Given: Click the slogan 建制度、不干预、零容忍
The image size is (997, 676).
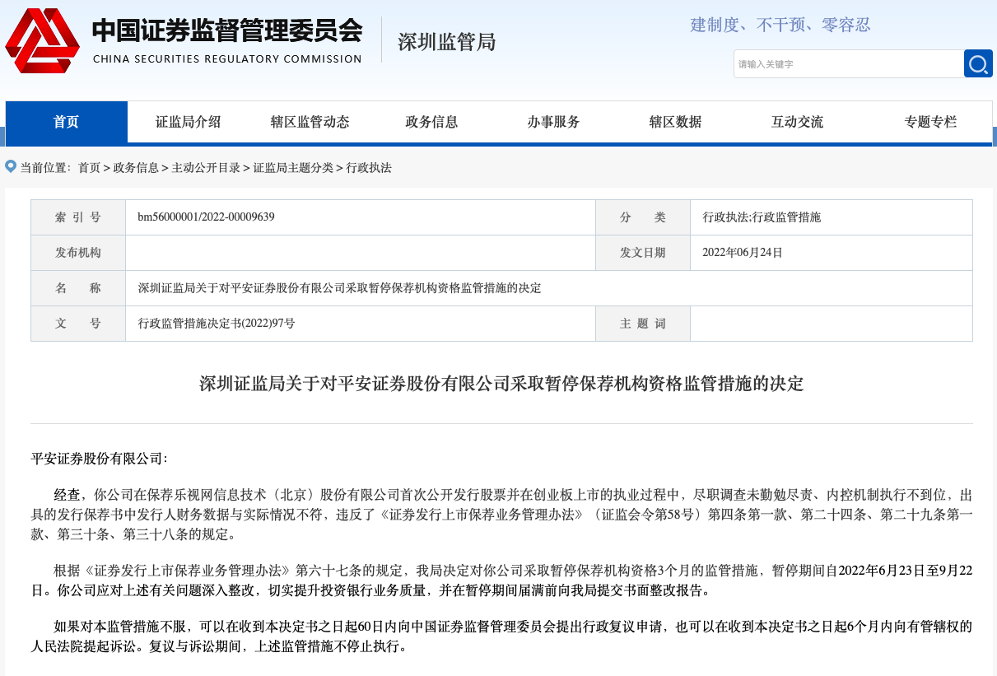Looking at the screenshot, I should coord(780,25).
